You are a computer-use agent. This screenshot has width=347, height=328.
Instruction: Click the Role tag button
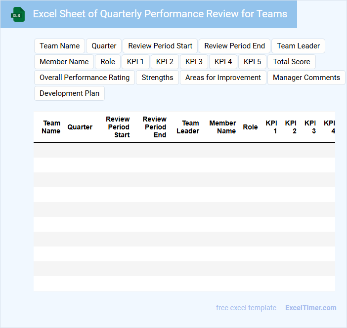pyautogui.click(x=108, y=62)
